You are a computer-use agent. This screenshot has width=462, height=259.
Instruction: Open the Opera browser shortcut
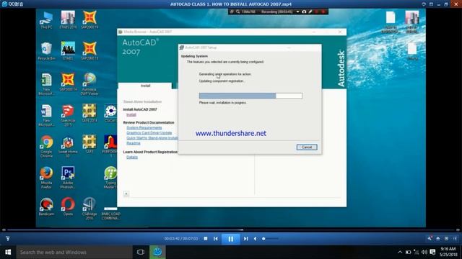[68, 207]
